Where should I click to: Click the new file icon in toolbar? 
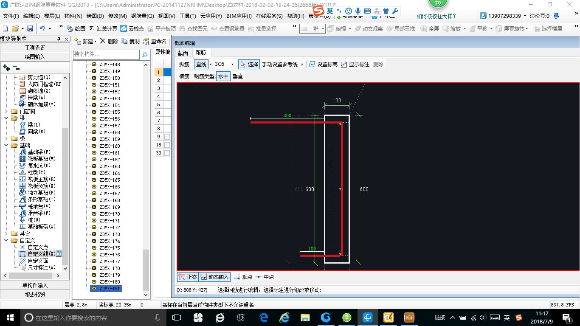click(6, 28)
